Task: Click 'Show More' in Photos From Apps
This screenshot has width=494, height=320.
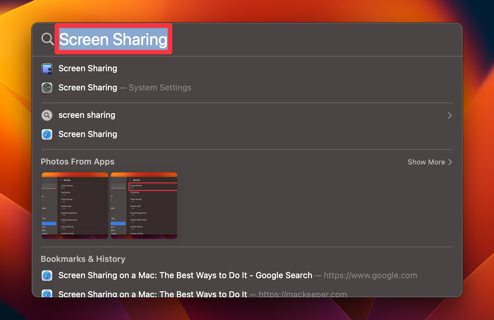Action: [x=426, y=162]
